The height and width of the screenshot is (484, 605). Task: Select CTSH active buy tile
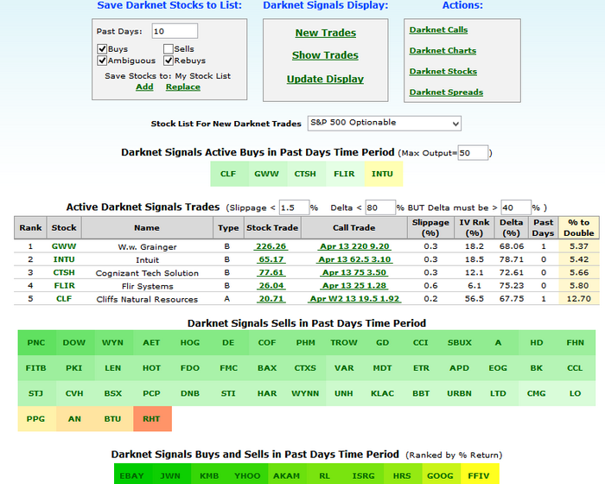[x=306, y=174]
